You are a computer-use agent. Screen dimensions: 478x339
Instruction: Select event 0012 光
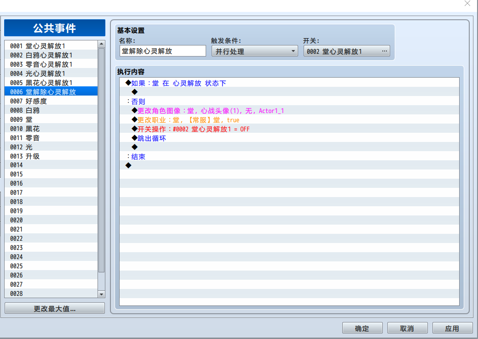pos(51,147)
